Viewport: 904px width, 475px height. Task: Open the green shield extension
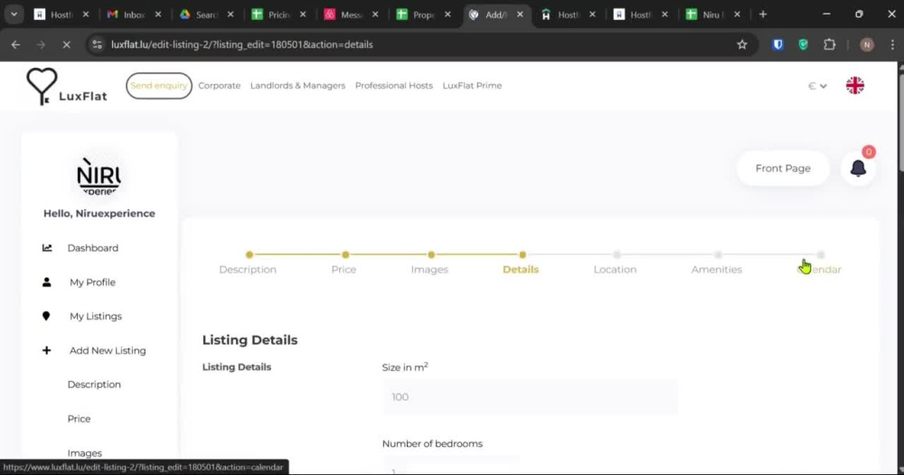click(x=803, y=44)
